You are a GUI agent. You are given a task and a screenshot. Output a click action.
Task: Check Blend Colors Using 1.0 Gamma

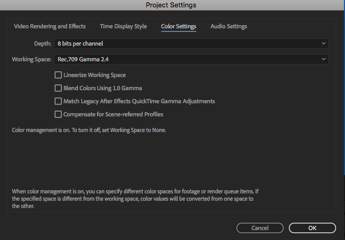tap(58, 88)
